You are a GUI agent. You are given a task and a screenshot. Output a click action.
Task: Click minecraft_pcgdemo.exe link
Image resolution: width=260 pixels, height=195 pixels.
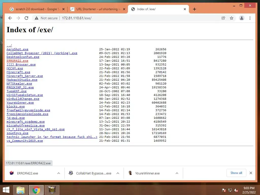point(26,122)
